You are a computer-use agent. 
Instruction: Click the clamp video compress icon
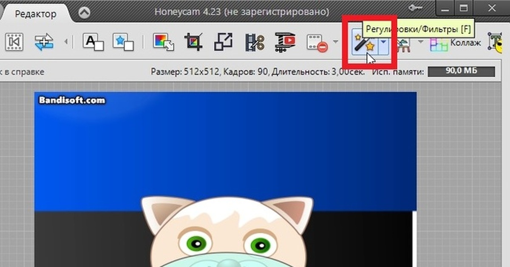click(x=285, y=42)
